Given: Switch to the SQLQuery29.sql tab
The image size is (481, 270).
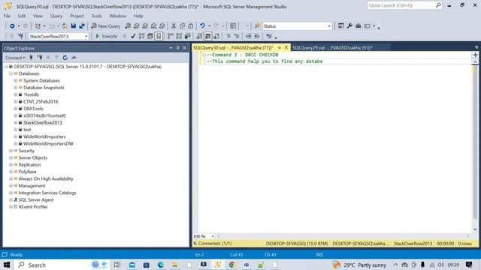Looking at the screenshot, I should pos(332,48).
